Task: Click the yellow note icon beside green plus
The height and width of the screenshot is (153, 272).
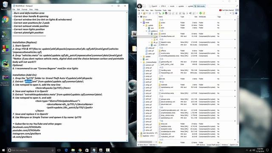Action: (204, 13)
